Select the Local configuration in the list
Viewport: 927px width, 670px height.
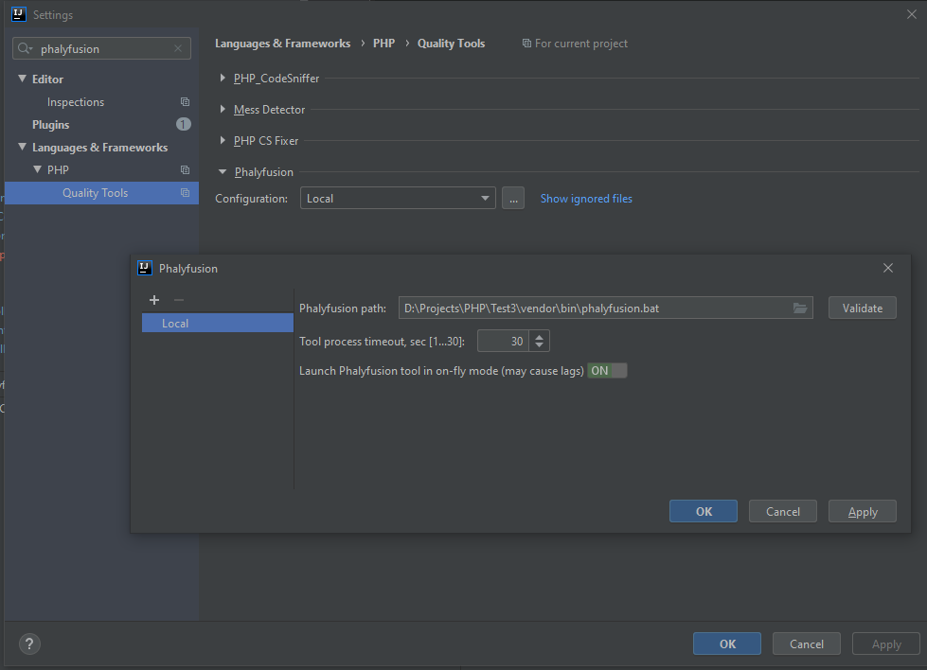tap(218, 324)
